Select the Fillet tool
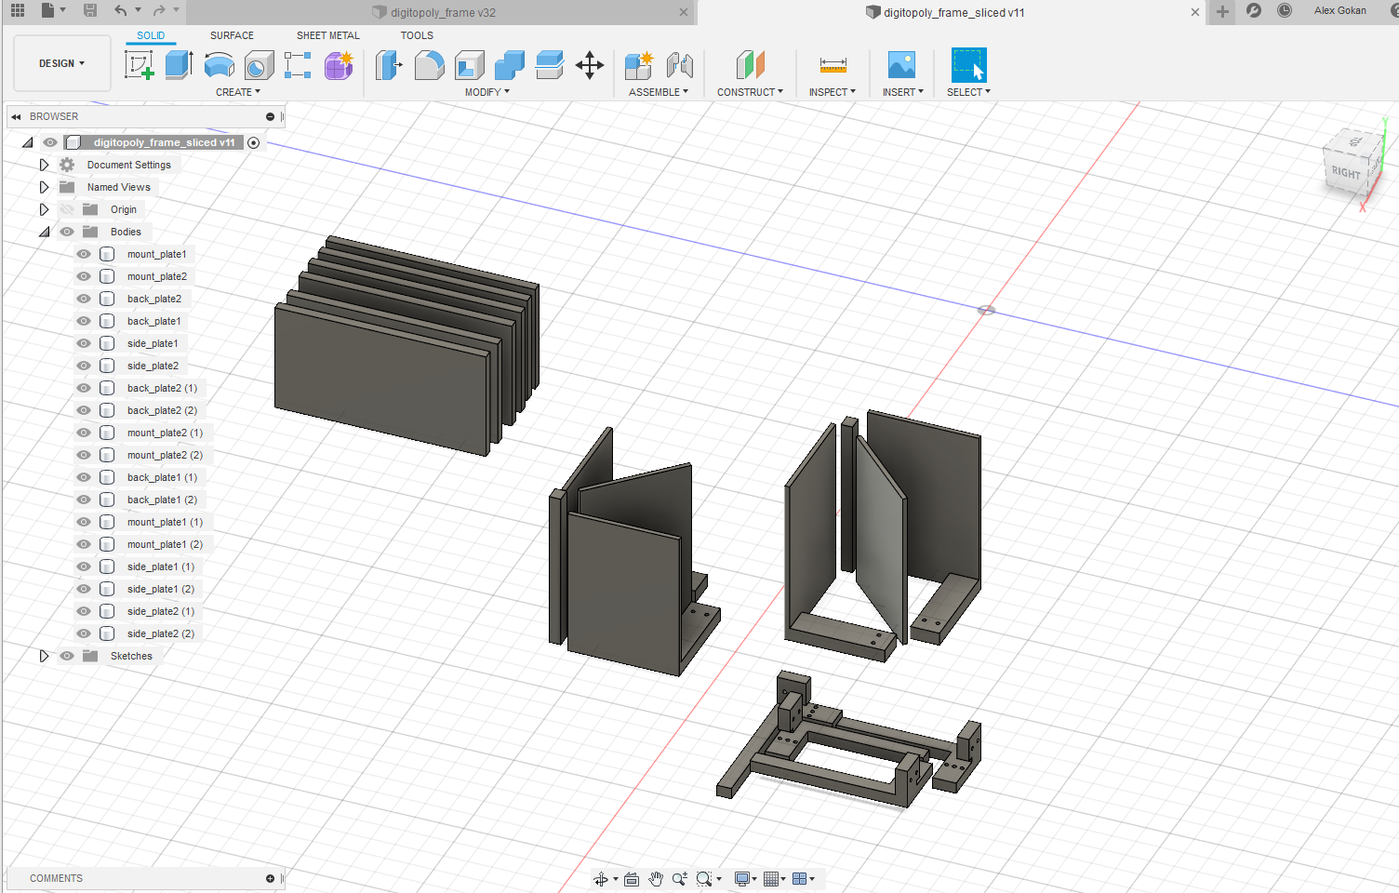Viewport: 1399px width, 893px height. click(x=429, y=65)
